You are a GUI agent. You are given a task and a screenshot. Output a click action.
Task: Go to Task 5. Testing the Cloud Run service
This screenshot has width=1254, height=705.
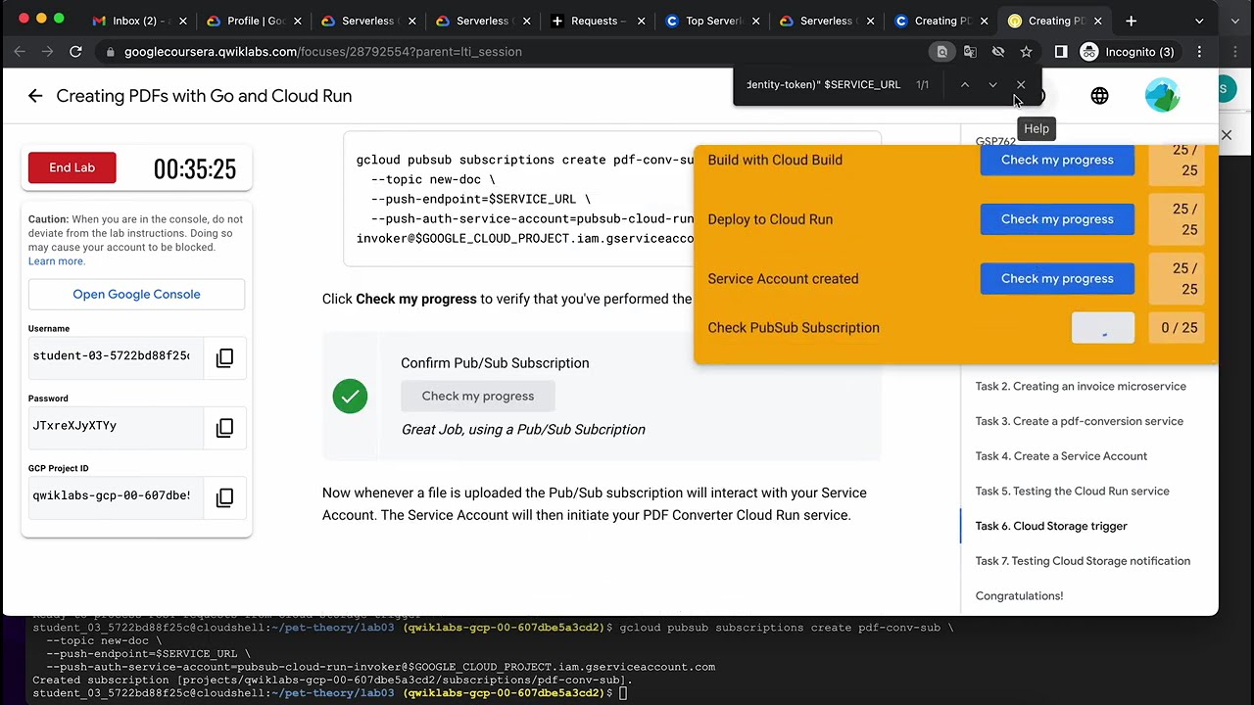coord(1073,492)
